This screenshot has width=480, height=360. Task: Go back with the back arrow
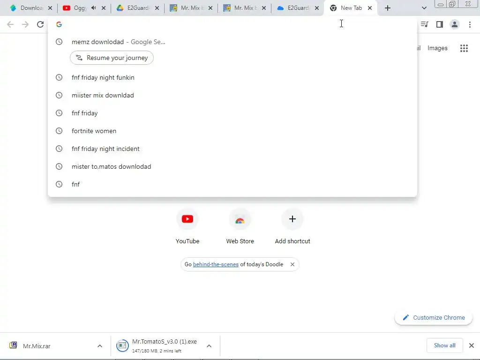click(x=10, y=24)
